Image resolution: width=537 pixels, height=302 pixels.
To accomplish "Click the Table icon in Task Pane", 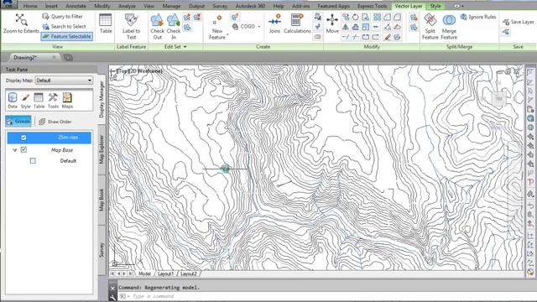I will coord(39,101).
